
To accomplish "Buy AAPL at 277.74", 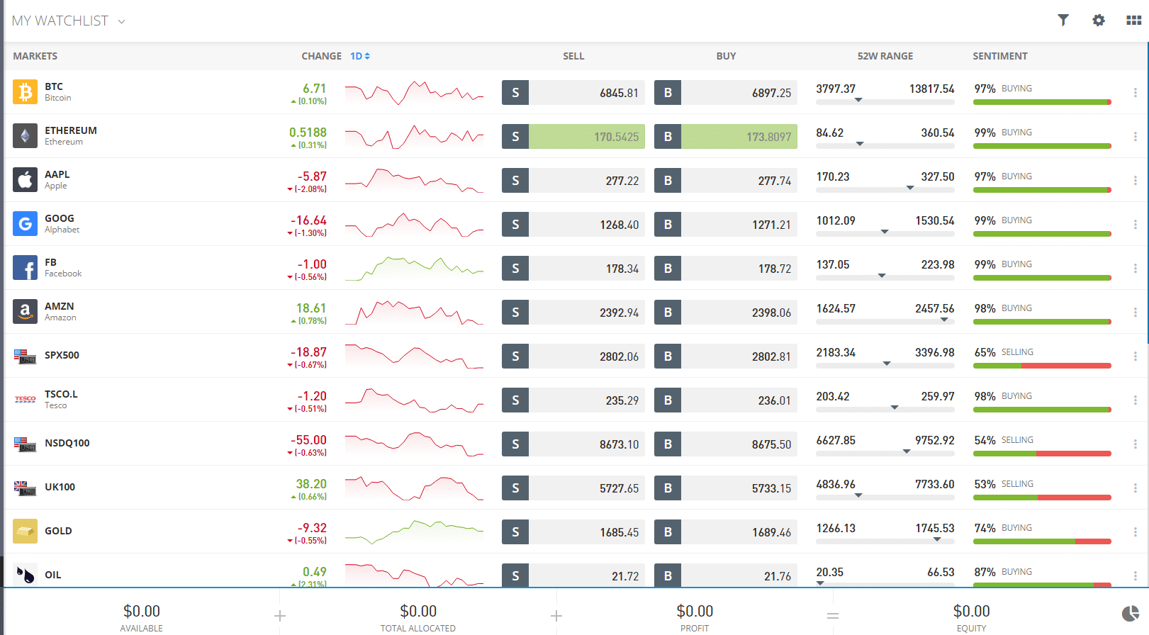I will pyautogui.click(x=726, y=181).
